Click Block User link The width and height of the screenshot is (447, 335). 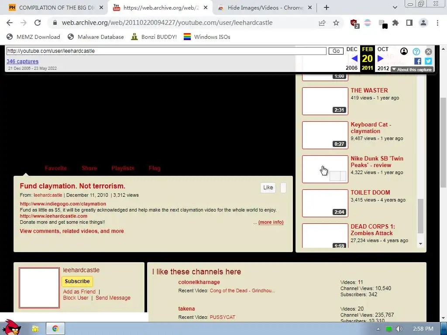pyautogui.click(x=76, y=297)
